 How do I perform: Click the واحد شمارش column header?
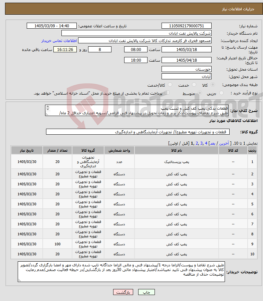(x=119, y=150)
